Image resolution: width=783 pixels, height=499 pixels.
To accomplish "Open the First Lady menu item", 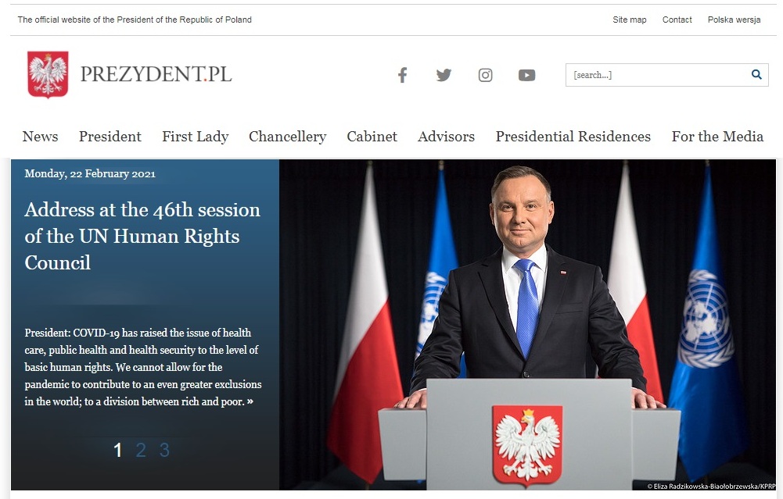I will pyautogui.click(x=196, y=137).
